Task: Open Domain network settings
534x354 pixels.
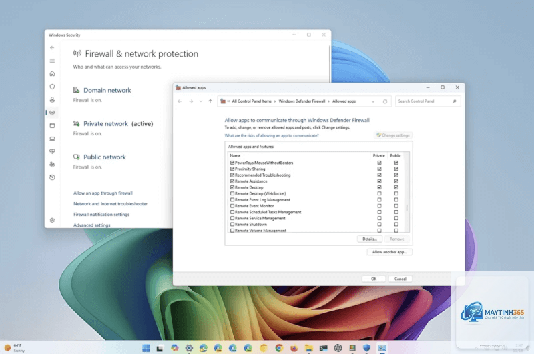Action: click(x=107, y=91)
